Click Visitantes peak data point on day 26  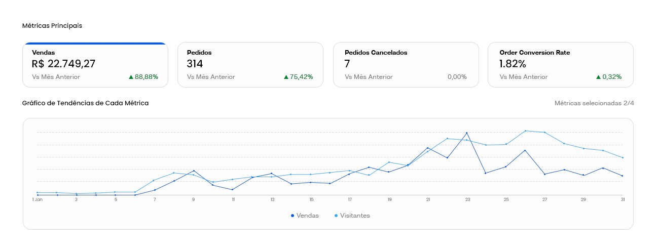[x=525, y=131]
